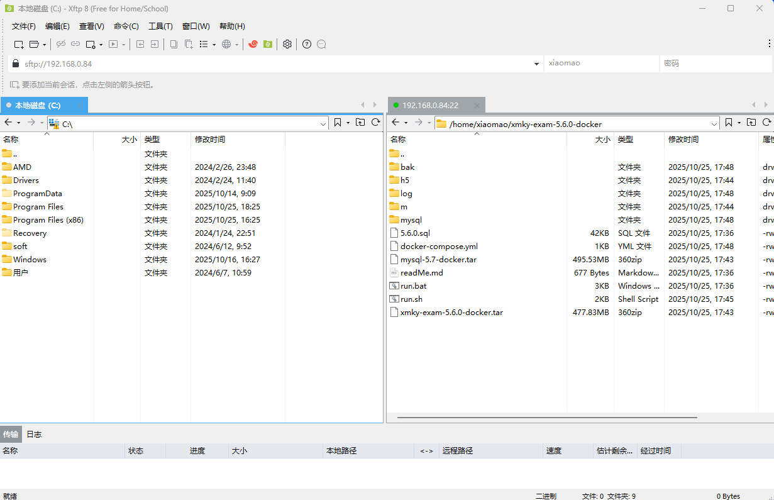Open the 工具(T) menu
Screen dimensions: 774x500
(160, 26)
